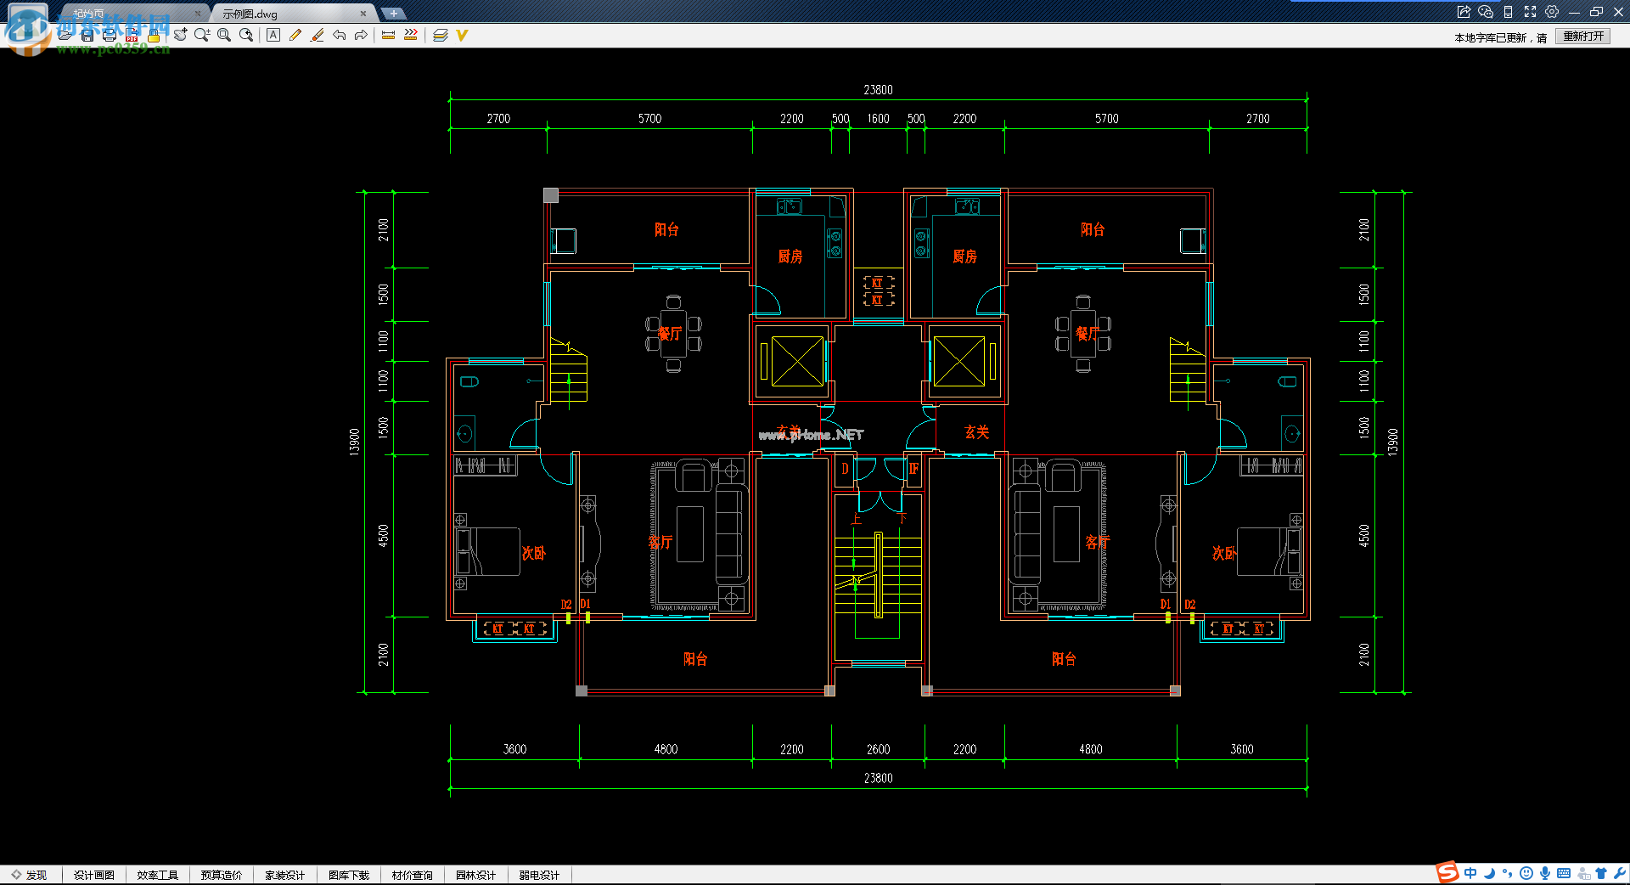Click the upper-right 阳台 label

(x=1093, y=229)
